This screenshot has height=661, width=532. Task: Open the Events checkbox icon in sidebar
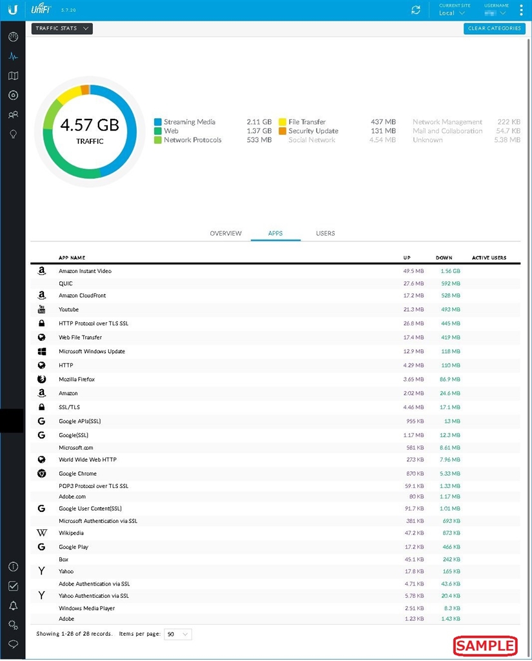pyautogui.click(x=13, y=586)
